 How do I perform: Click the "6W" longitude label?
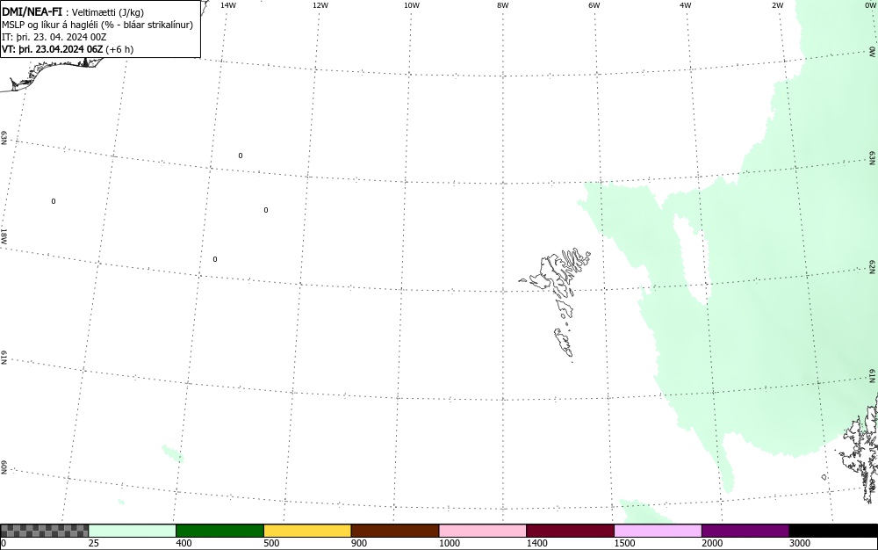coord(594,5)
